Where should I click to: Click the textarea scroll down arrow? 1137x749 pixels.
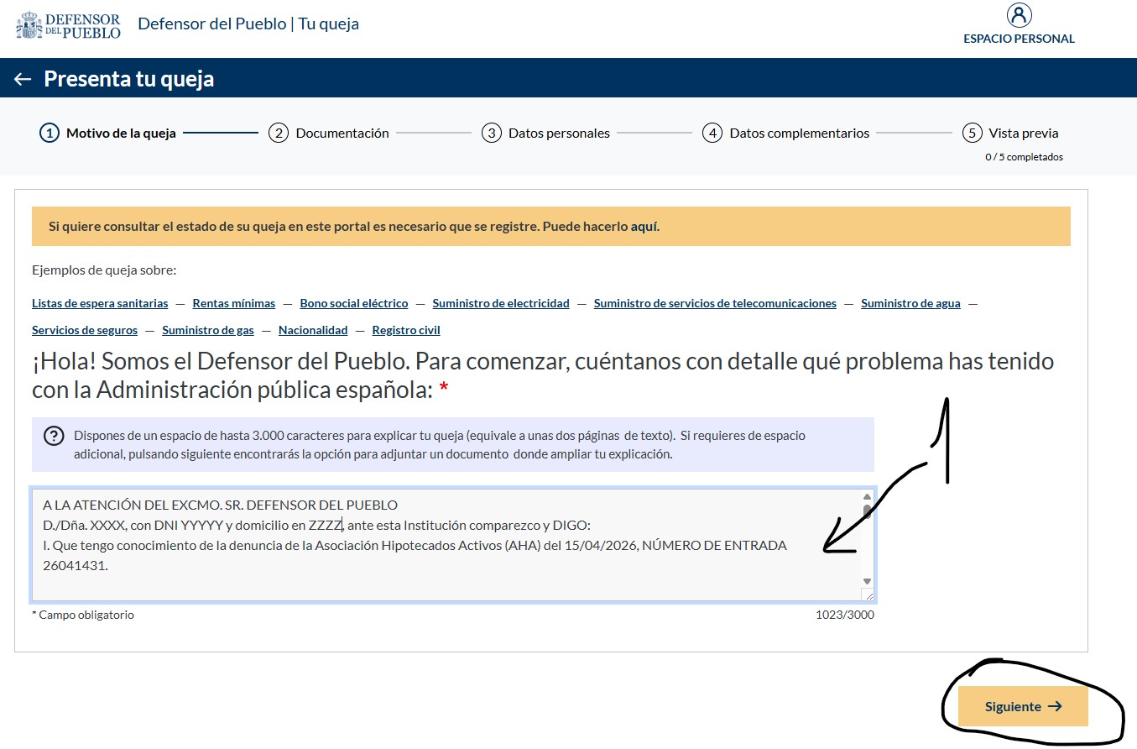point(867,581)
